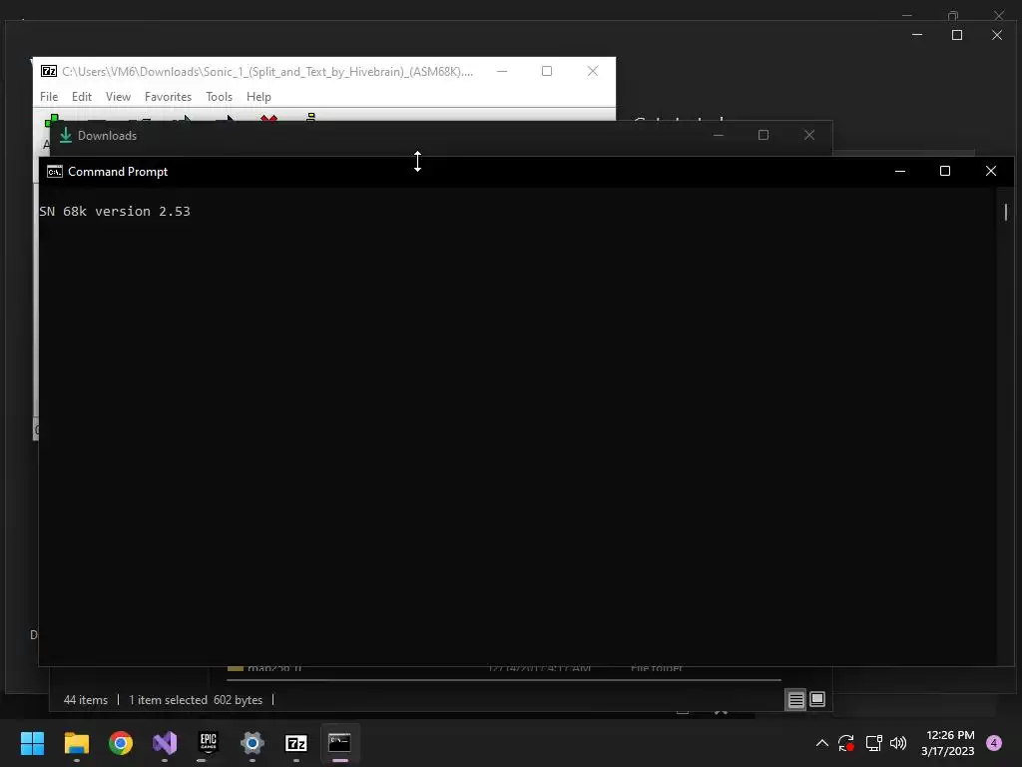1022x767 pixels.
Task: Click the 'Command Prompt' title text
Action: tap(118, 172)
